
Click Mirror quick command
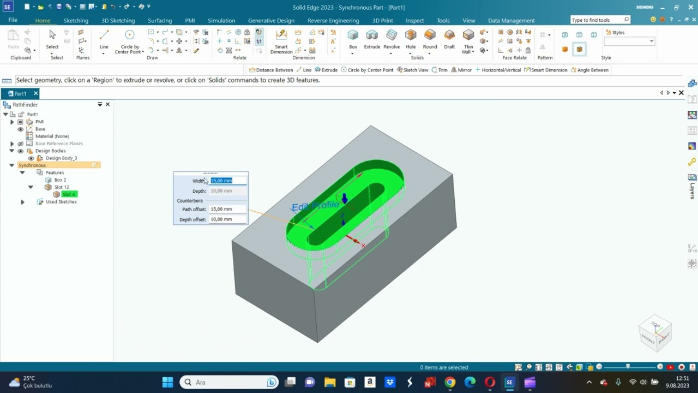pyautogui.click(x=461, y=70)
